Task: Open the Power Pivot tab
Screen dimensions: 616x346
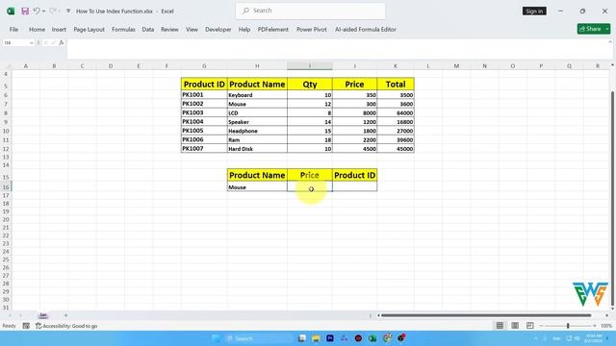Action: tap(312, 30)
